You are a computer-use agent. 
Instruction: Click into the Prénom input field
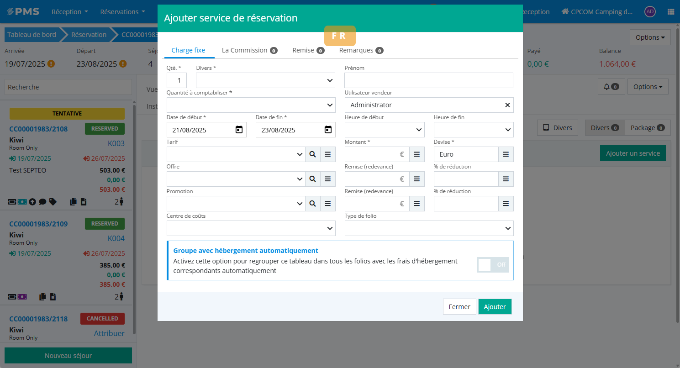tap(429, 80)
